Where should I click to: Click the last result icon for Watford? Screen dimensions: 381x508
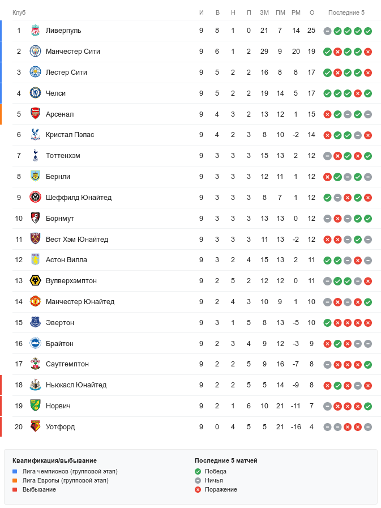click(x=368, y=427)
